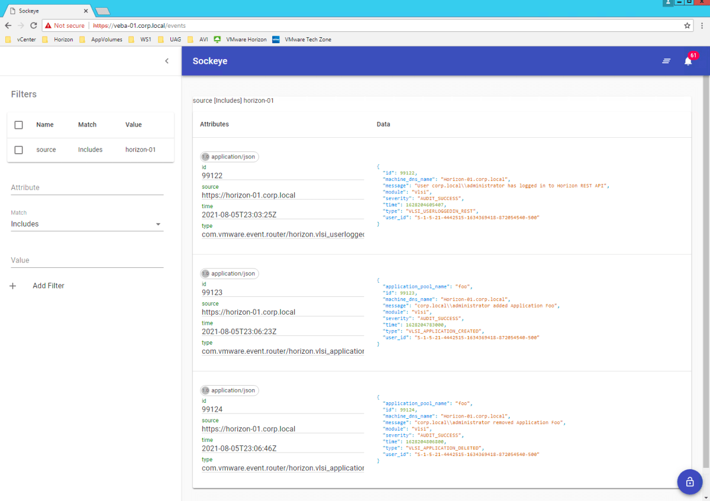Click the Value input field

[x=86, y=260]
